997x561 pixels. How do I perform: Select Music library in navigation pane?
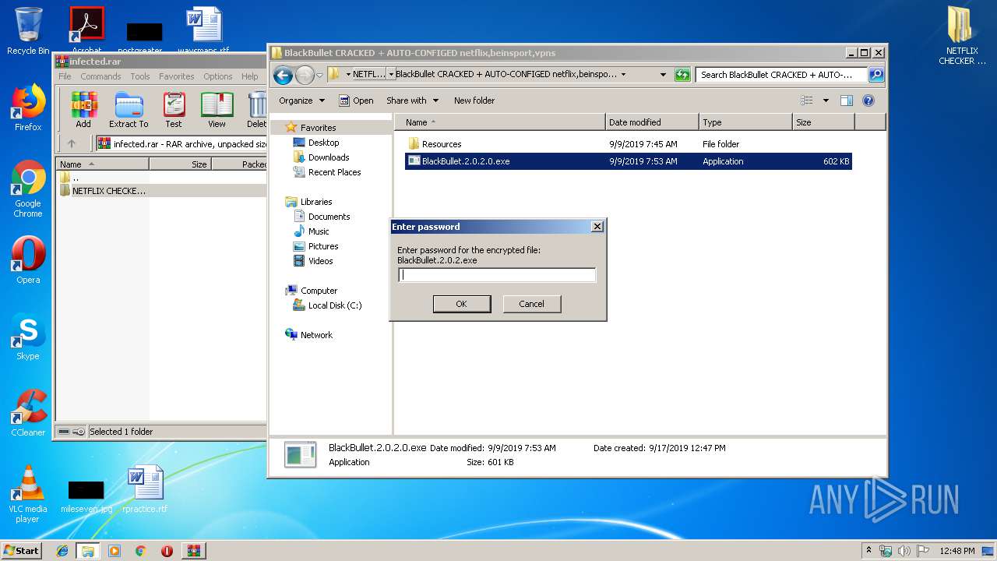pos(311,231)
